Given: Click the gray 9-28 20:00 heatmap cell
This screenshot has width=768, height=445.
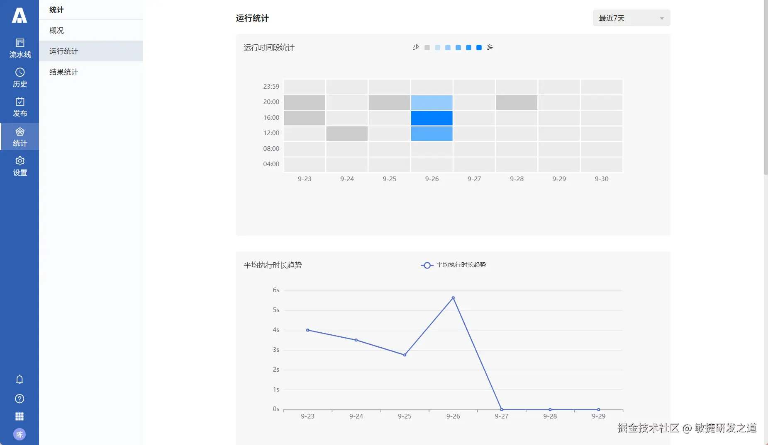Looking at the screenshot, I should (517, 102).
